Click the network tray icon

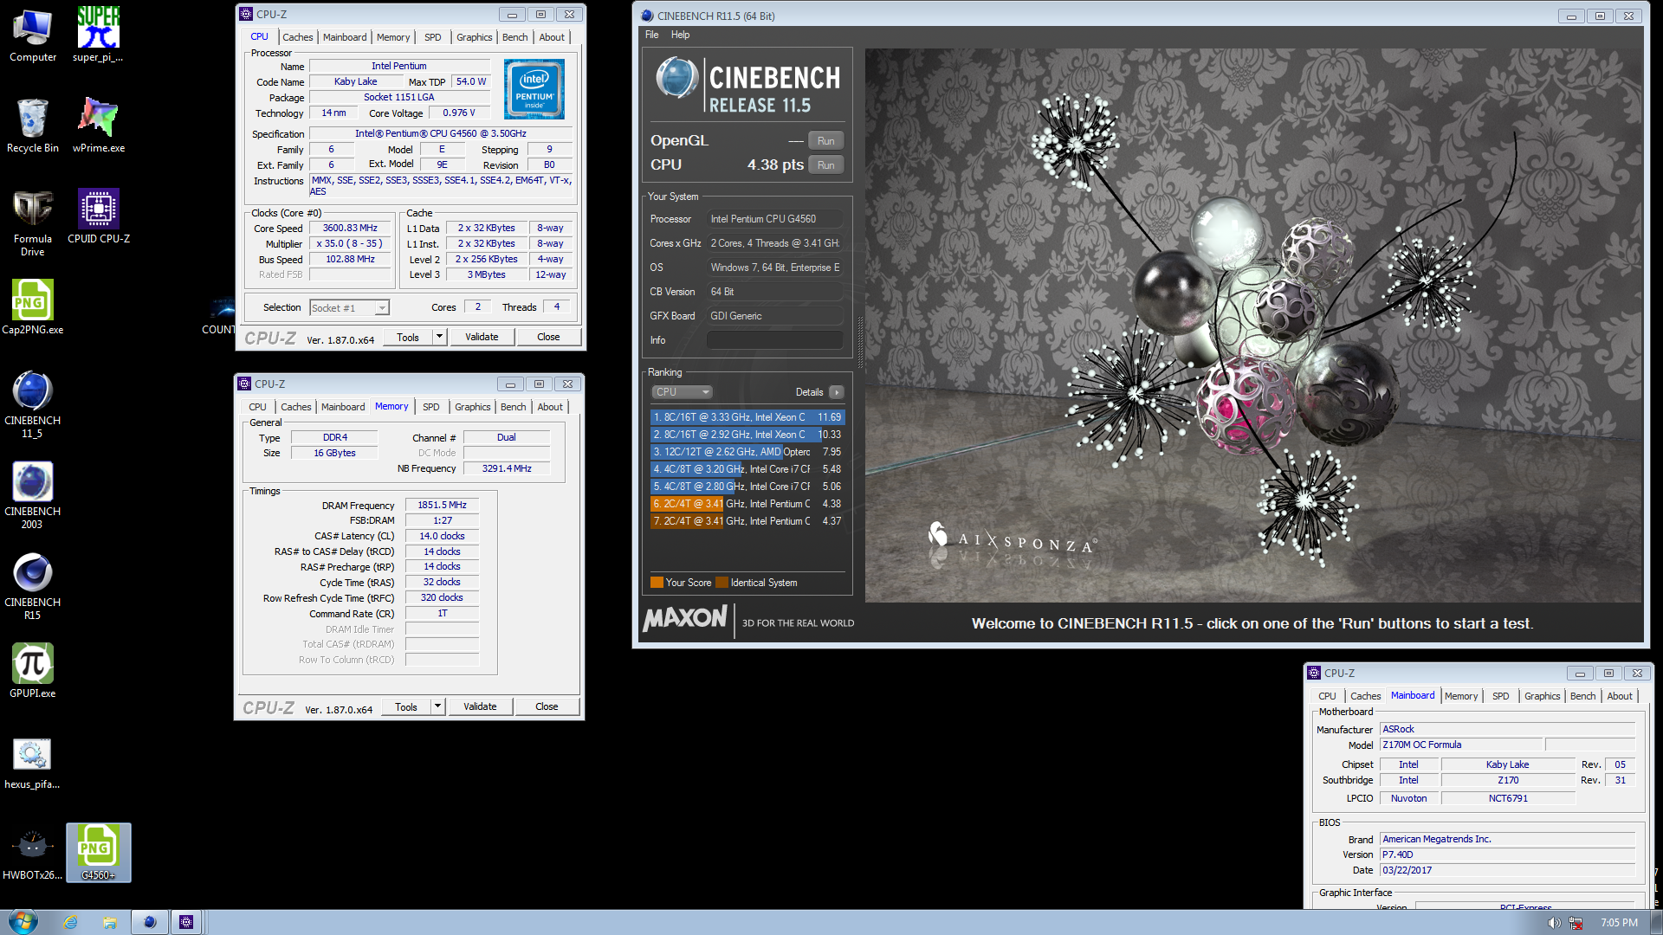[1576, 923]
